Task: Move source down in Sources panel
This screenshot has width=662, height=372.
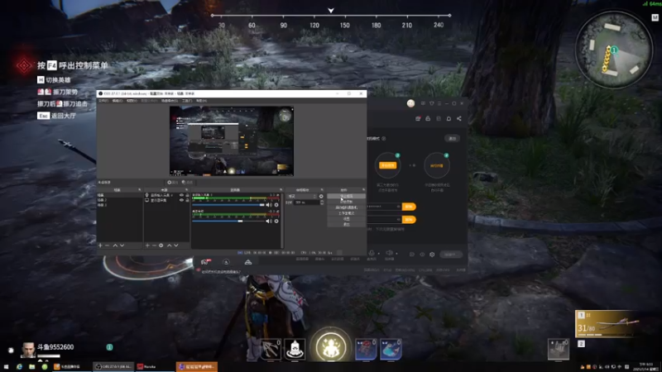Action: [x=176, y=245]
